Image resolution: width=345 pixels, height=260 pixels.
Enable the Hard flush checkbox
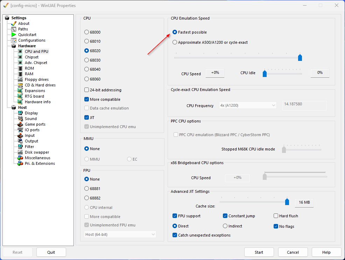(x=276, y=216)
